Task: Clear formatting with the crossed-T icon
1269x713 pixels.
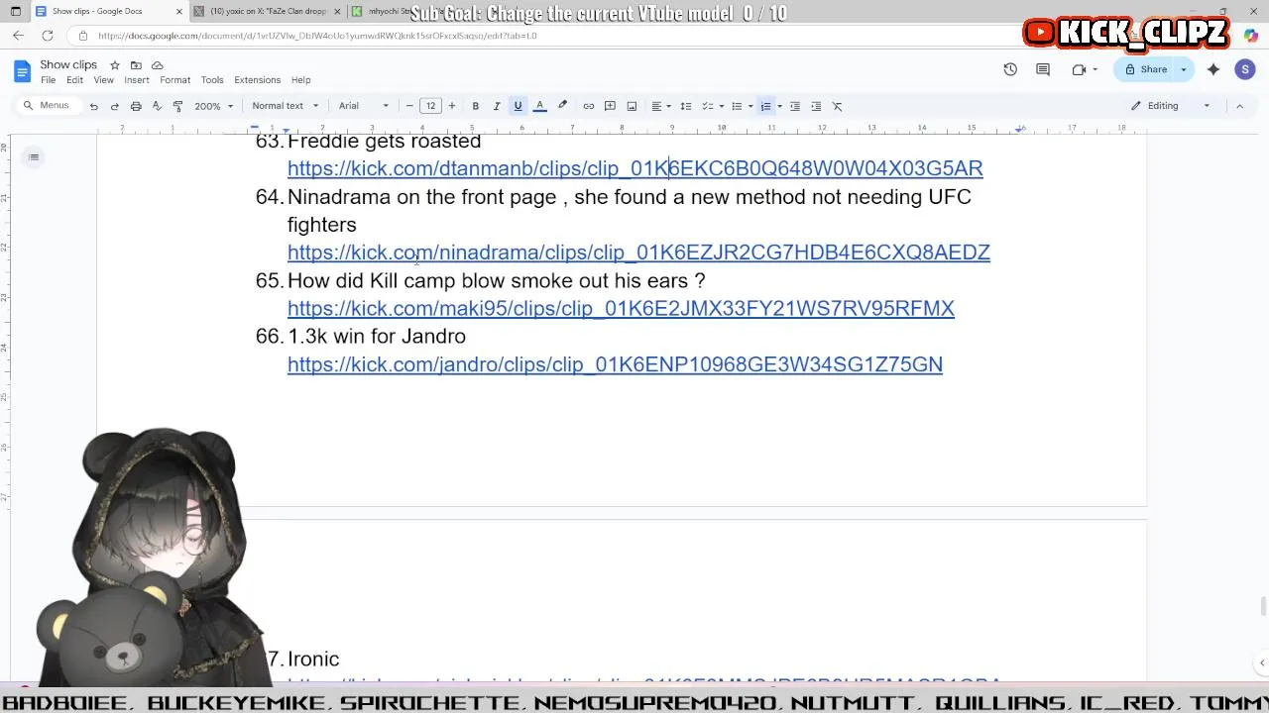Action: 837,106
